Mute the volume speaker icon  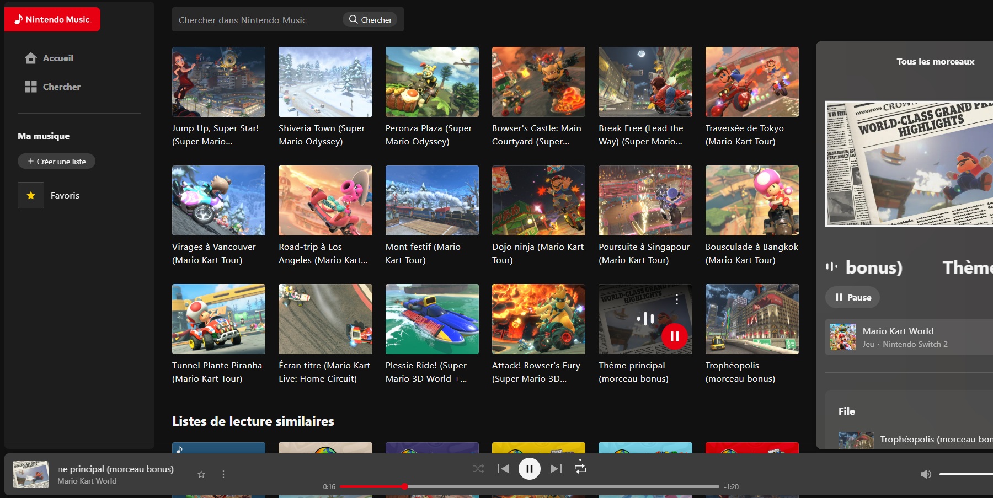926,474
